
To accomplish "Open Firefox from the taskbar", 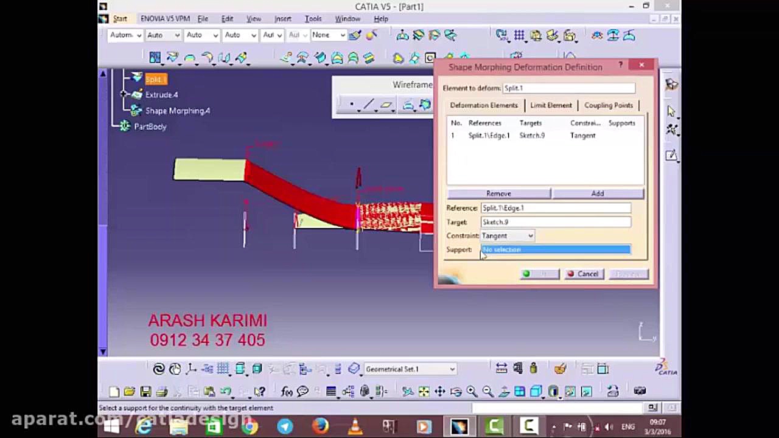I will click(x=320, y=426).
